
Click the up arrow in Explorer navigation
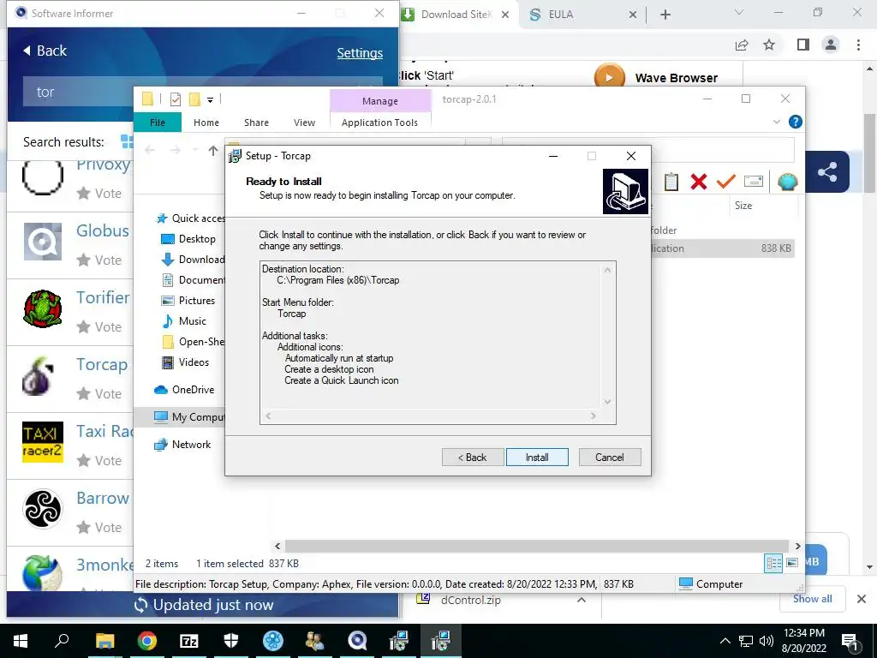(213, 150)
